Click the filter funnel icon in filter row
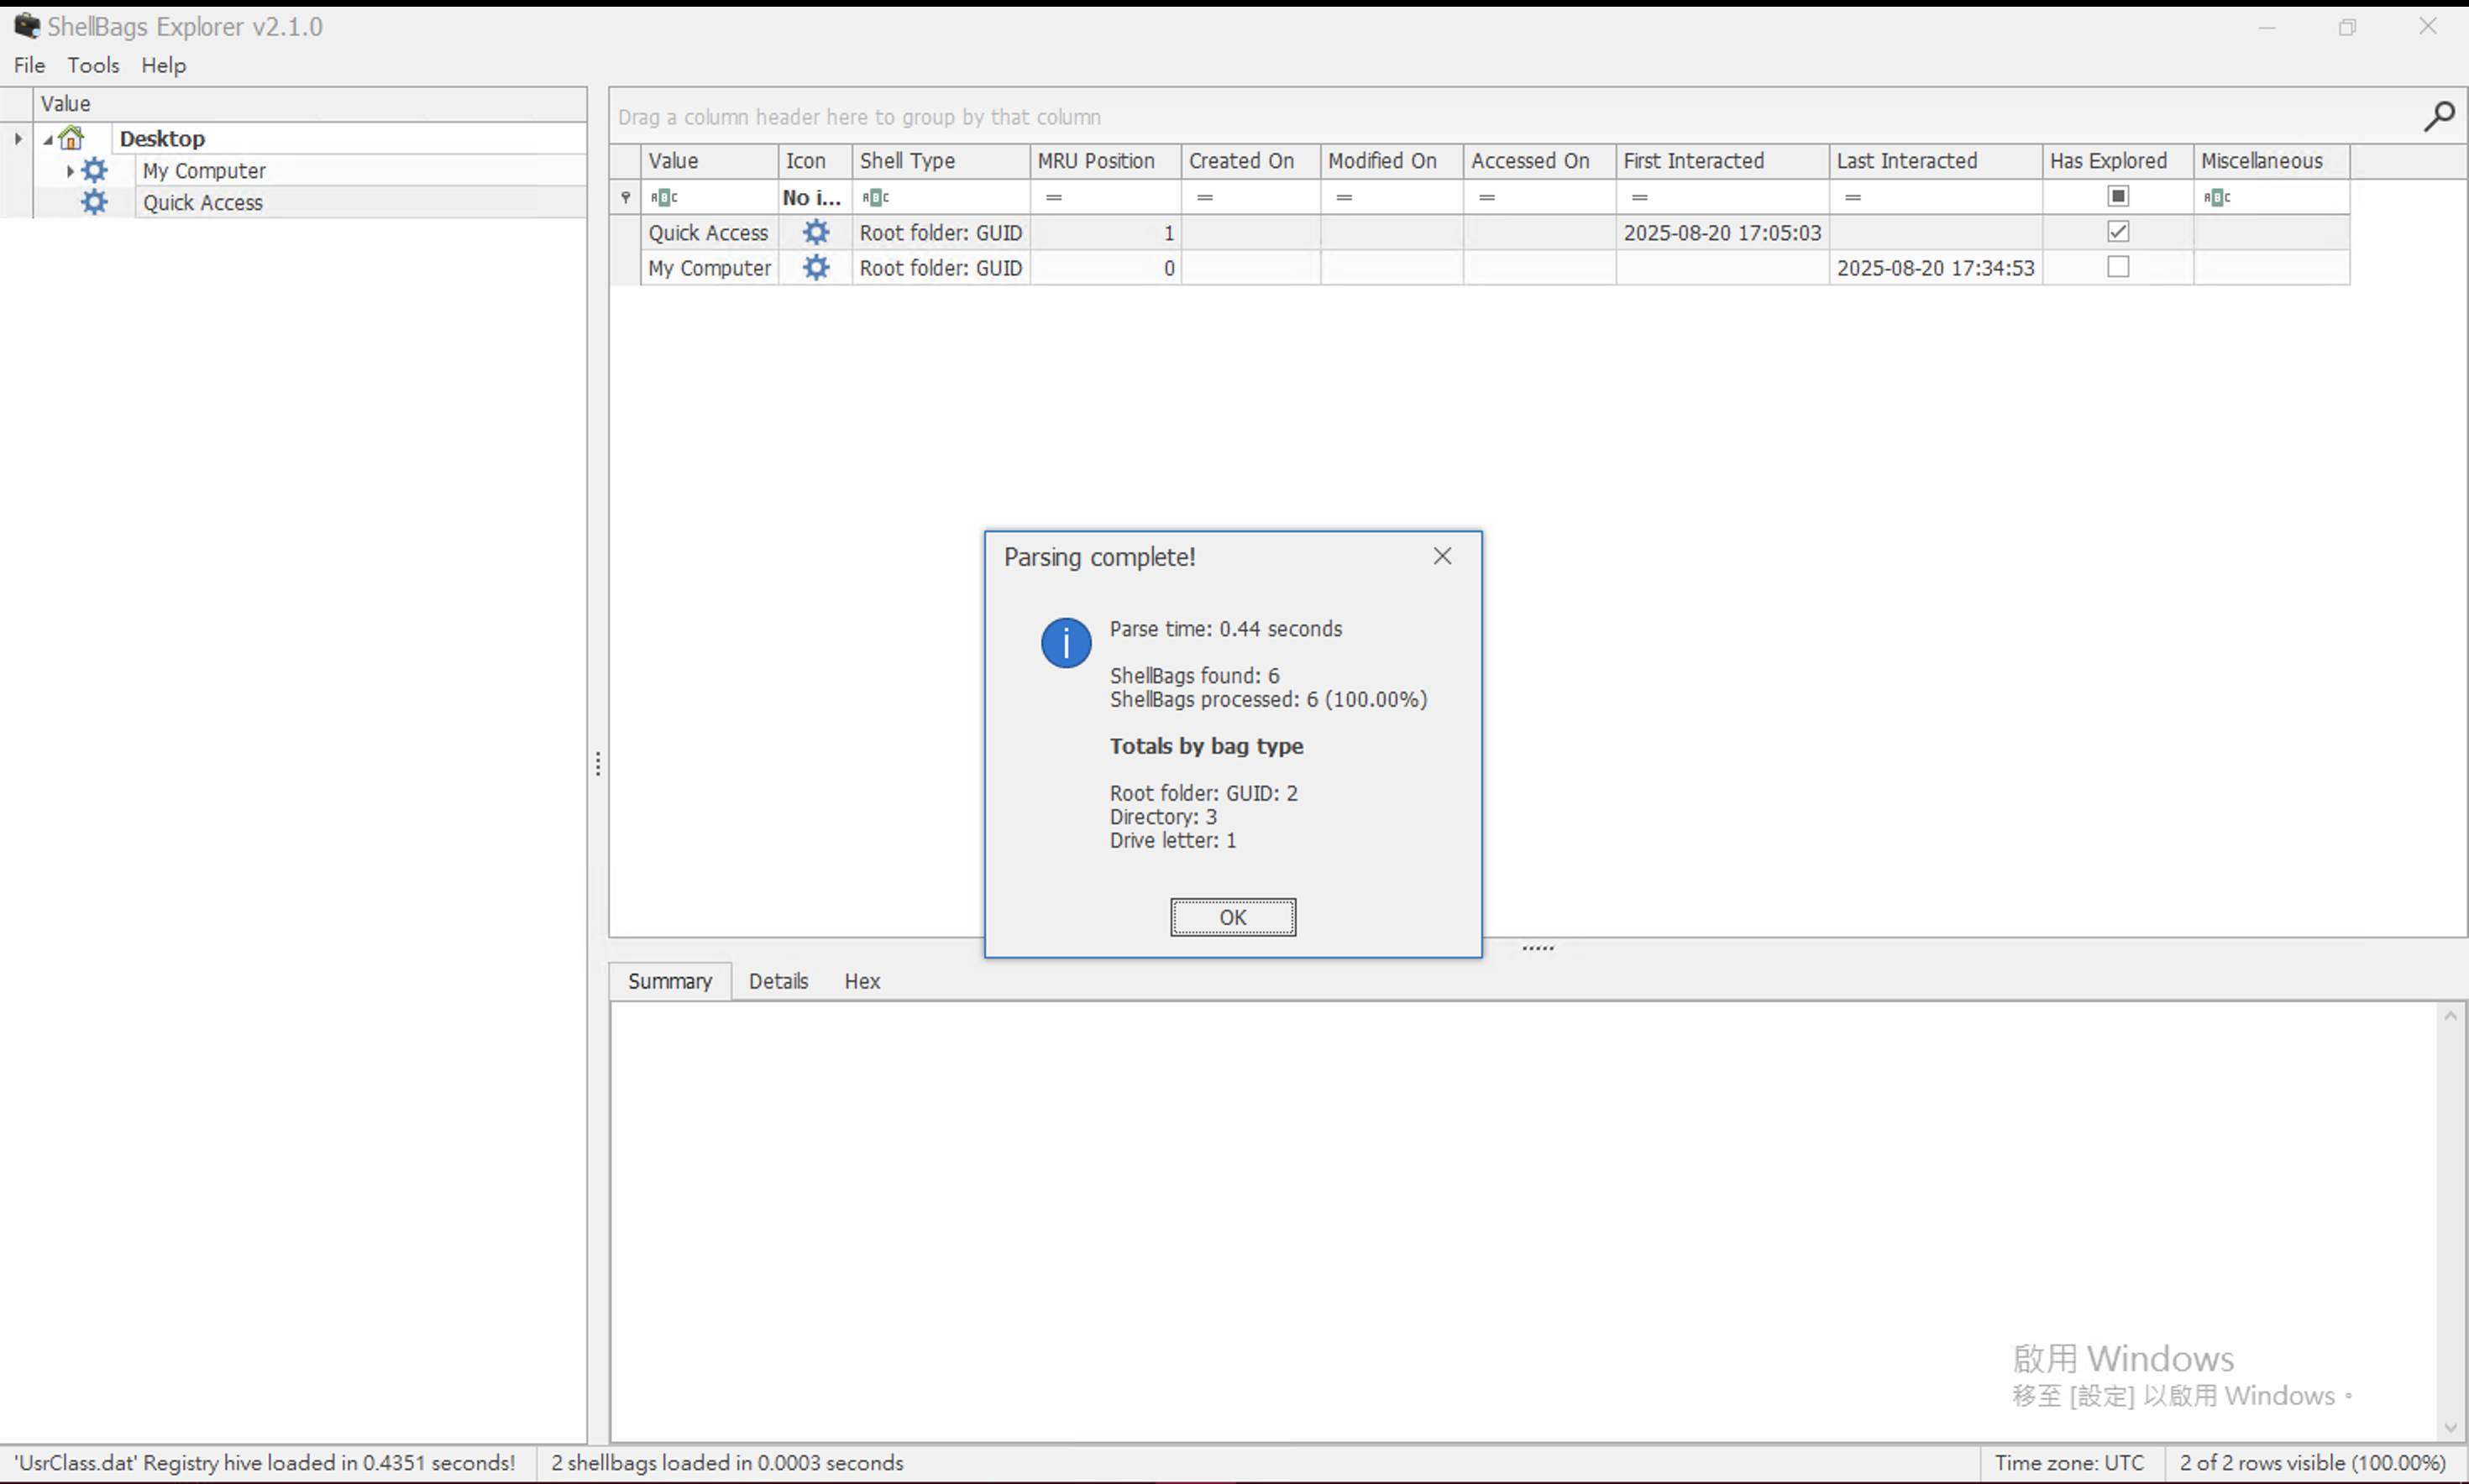Image resolution: width=2469 pixels, height=1484 pixels. [626, 197]
